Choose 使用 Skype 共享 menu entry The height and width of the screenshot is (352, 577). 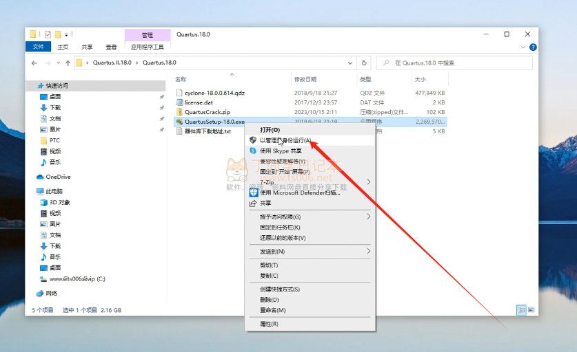click(x=310, y=151)
